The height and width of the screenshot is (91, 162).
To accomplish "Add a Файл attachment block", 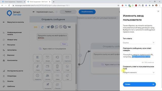I will coord(37,67).
